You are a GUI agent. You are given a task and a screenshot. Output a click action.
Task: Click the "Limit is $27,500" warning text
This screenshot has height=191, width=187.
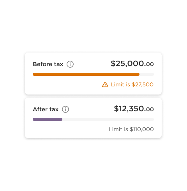(132, 84)
